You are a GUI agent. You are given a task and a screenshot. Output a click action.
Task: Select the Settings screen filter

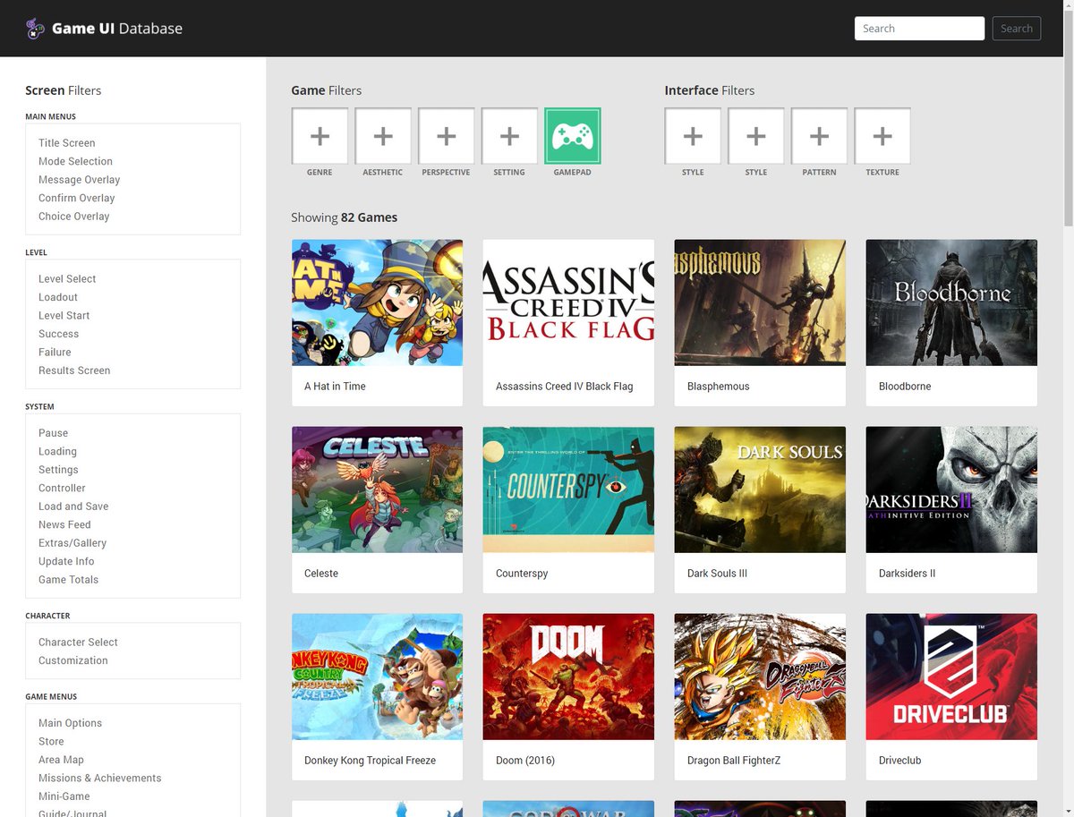point(58,470)
